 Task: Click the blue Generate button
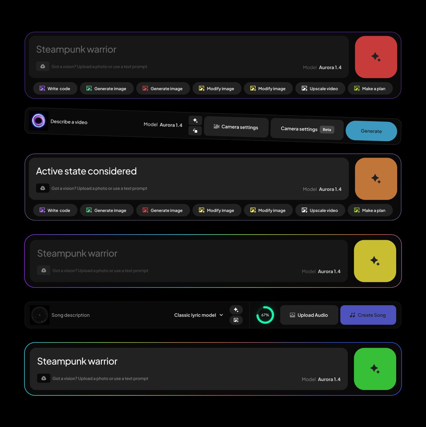point(371,131)
